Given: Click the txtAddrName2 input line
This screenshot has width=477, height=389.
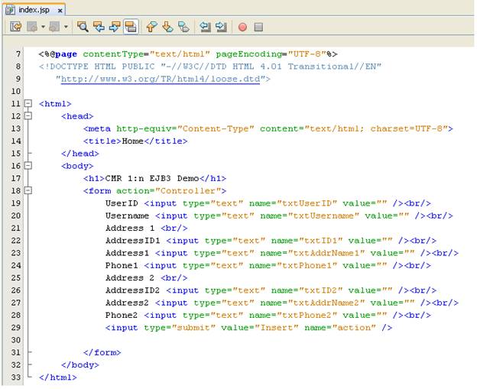Looking at the screenshot, I should 282,303.
